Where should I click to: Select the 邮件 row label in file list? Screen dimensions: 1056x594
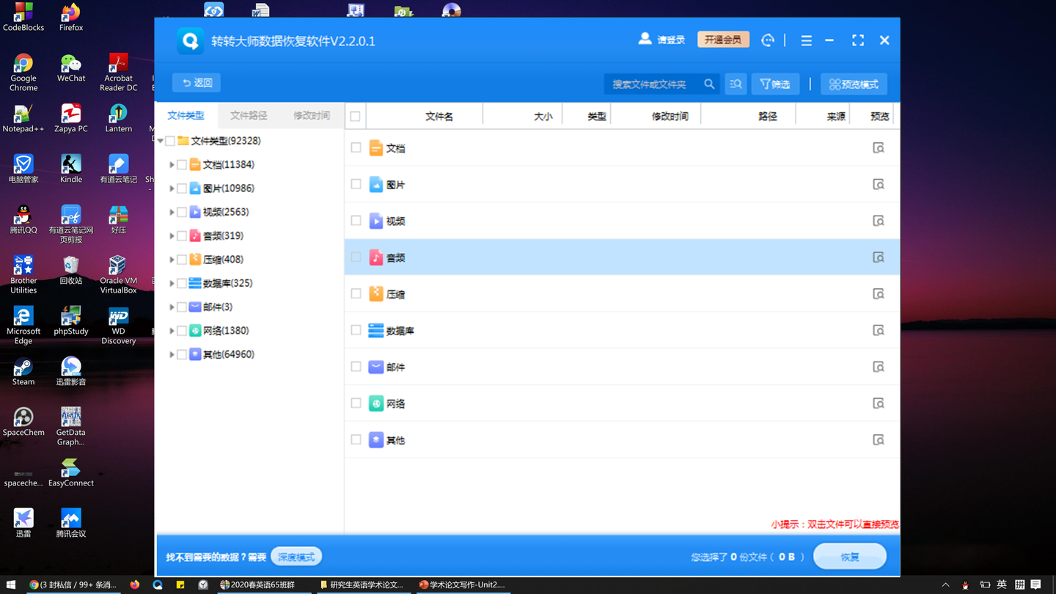tap(395, 367)
